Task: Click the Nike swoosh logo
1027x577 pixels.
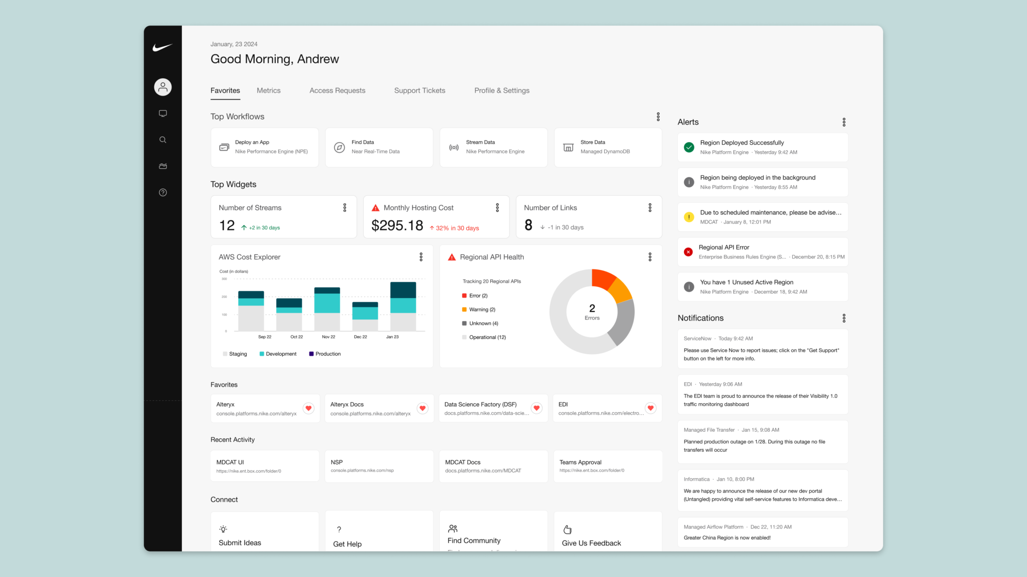Action: [x=162, y=48]
